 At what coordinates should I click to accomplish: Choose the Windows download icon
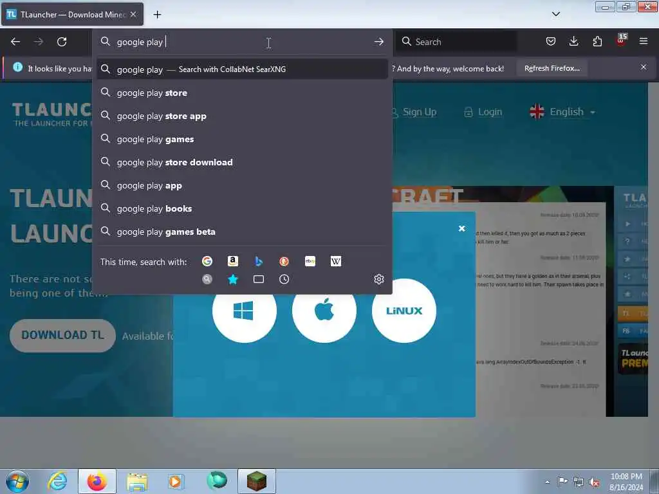point(244,311)
